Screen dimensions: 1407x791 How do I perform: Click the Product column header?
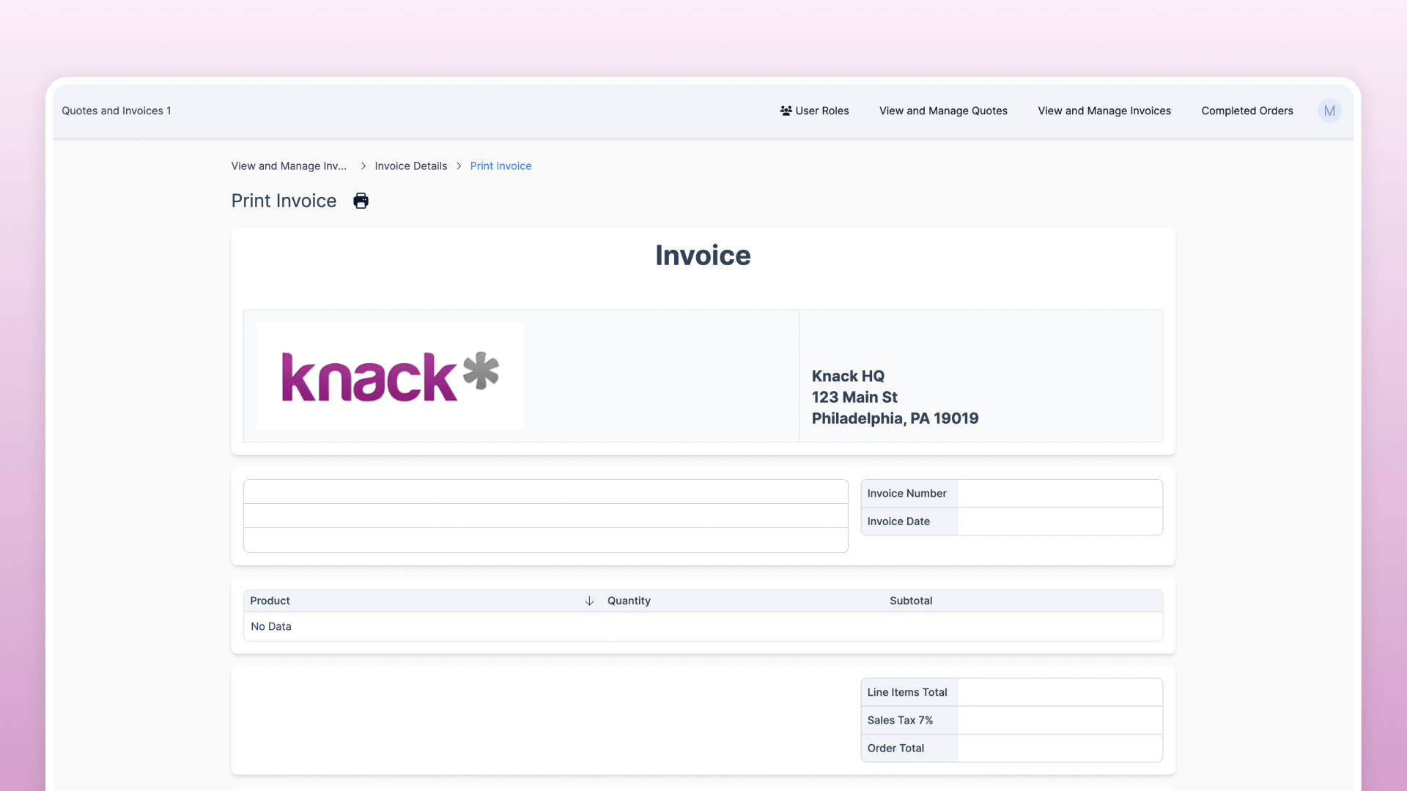[270, 601]
